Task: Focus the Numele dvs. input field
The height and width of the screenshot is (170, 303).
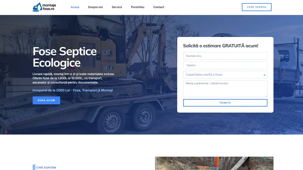Action: click(x=225, y=56)
